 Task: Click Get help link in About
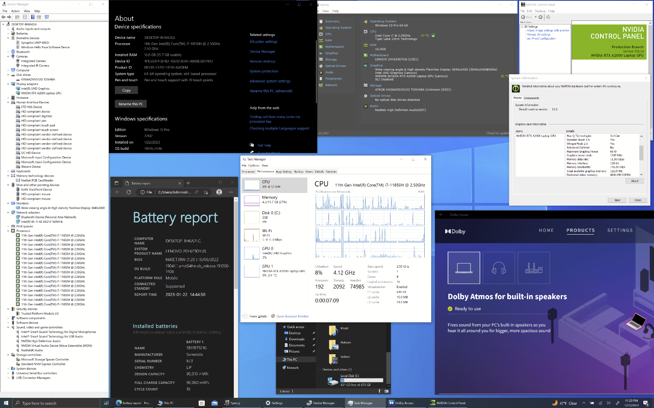[264, 145]
